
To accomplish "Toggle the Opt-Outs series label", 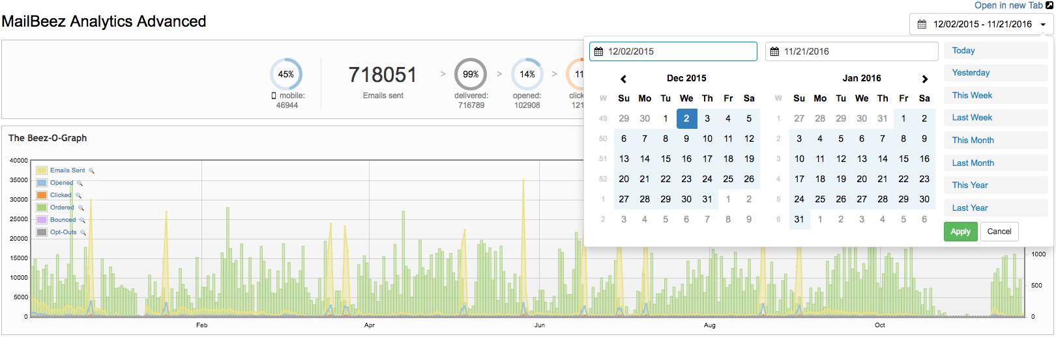I will [x=63, y=232].
